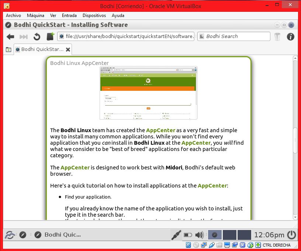Click the power button beside the clock
Image resolution: width=301 pixels, height=251 pixels.
[x=291, y=234]
